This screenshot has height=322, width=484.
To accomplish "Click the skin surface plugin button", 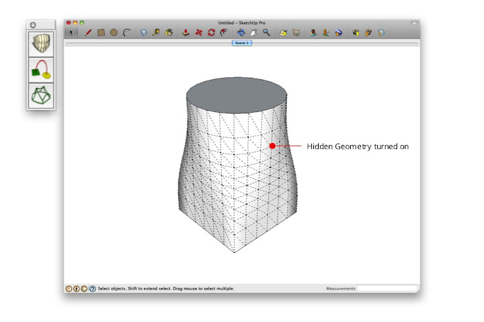I will coord(40,44).
